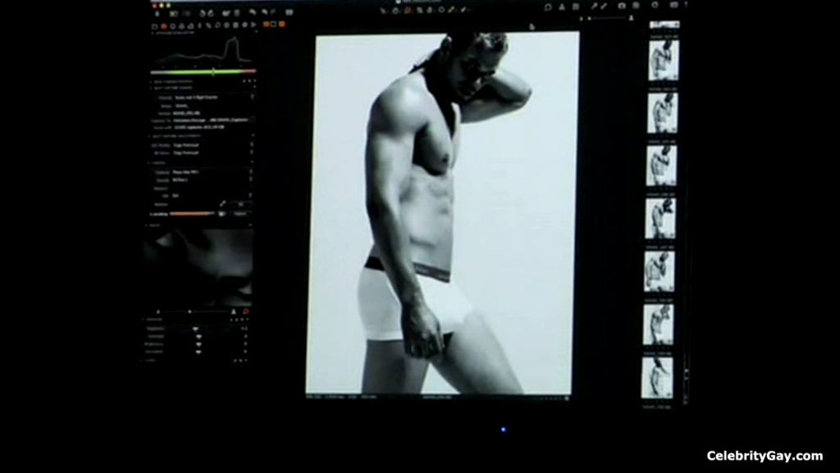Select the single-viewer orange square icon
Screen dimensions: 840x473
(267, 24)
